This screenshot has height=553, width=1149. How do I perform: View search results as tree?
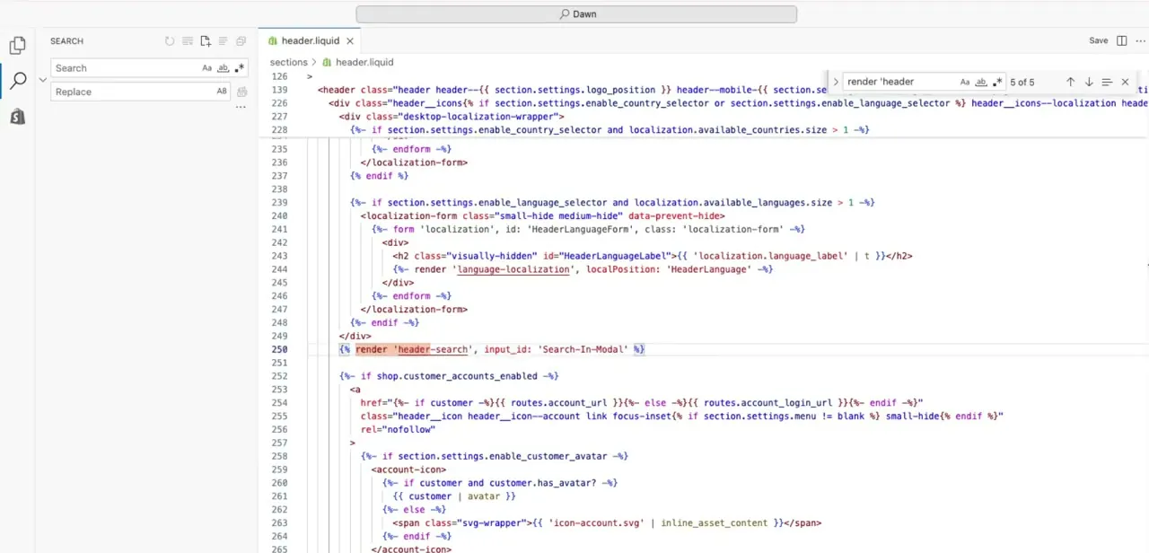point(223,41)
